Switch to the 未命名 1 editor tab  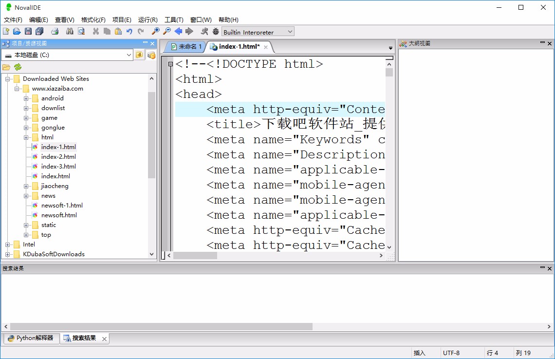point(186,47)
